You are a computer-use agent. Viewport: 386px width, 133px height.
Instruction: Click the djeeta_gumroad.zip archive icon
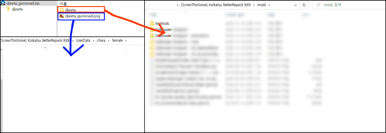tap(3, 3)
